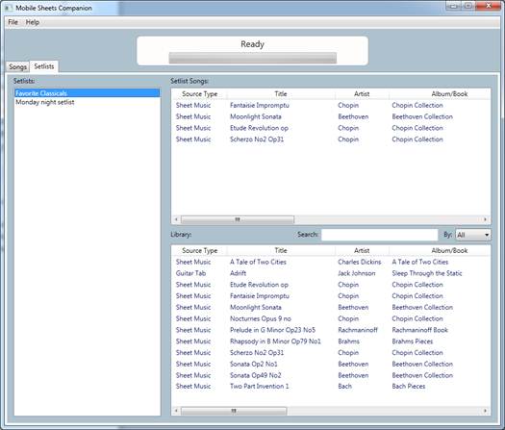This screenshot has height=430, width=505.
Task: Select the Favorite Classicals setlist
Action: (x=88, y=93)
